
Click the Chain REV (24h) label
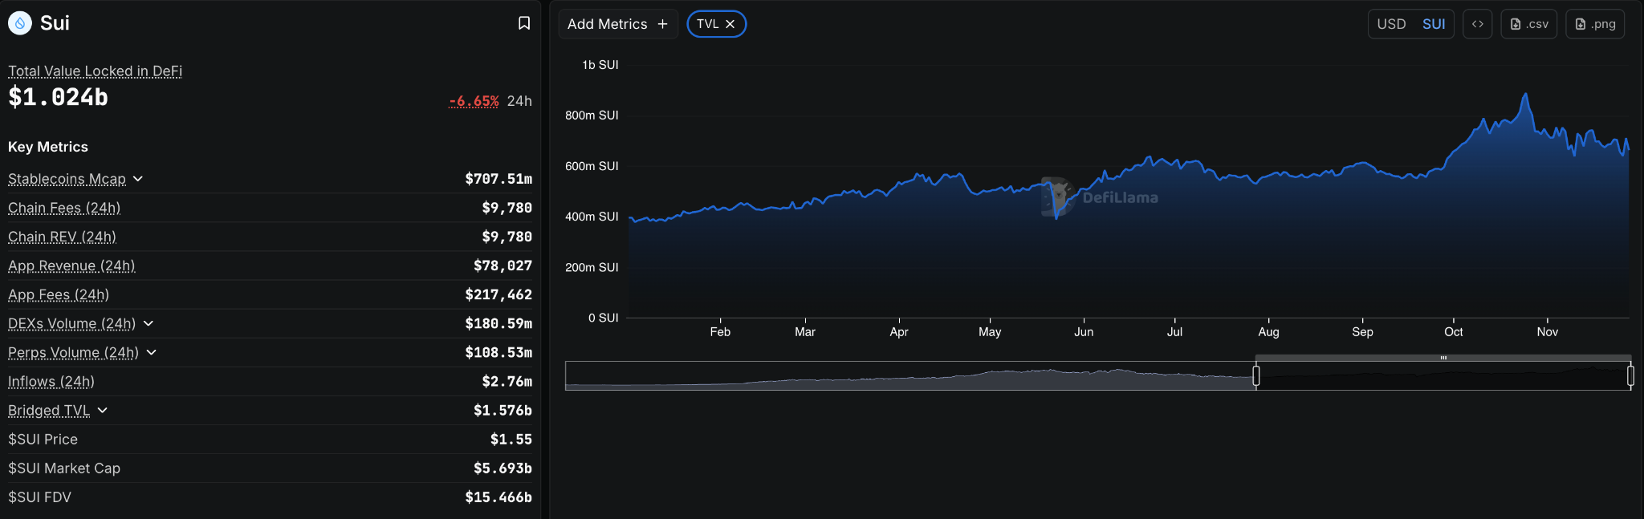(x=62, y=237)
